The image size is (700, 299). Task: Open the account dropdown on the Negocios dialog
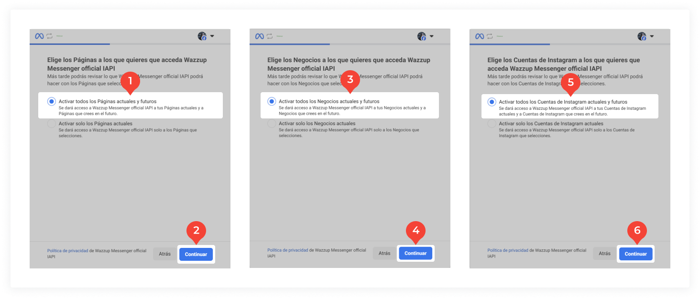[x=432, y=36]
